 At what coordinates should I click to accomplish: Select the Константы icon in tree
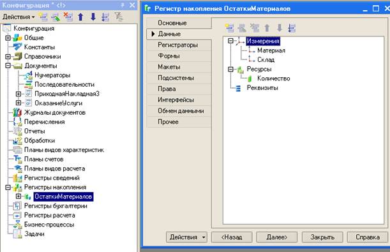click(x=17, y=47)
